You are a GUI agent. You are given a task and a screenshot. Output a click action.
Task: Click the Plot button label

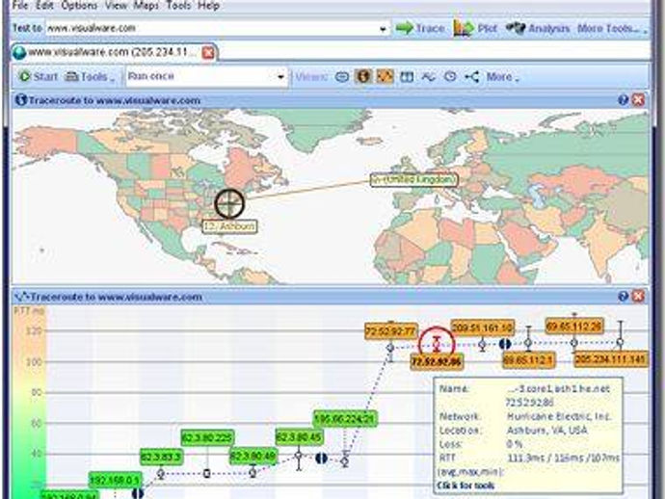tap(488, 28)
